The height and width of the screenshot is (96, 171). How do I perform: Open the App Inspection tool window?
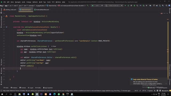click(48, 88)
